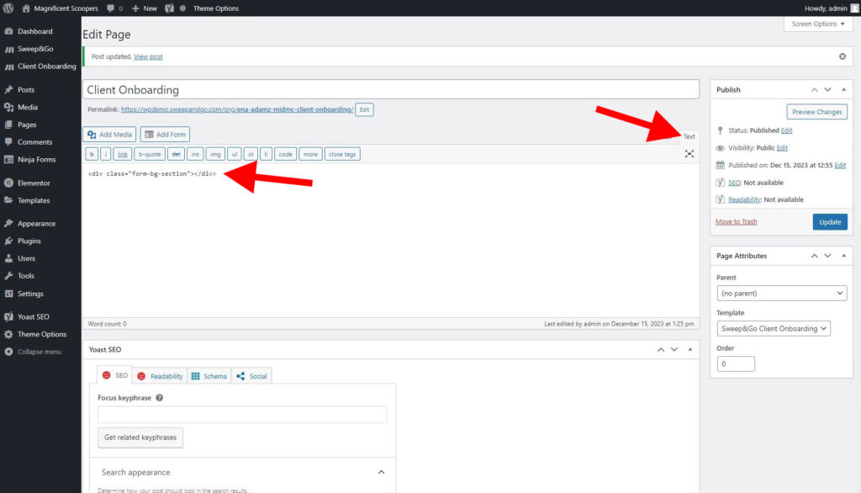Screen dimensions: 861x493
Task: Insert a b-quote tag from toolbar
Action: (150, 154)
